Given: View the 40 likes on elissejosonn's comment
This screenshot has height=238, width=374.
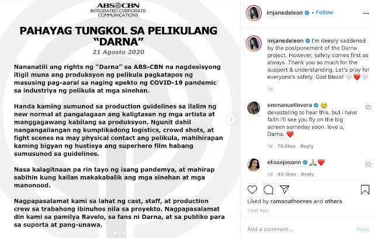Looking at the screenshot, I should click(286, 174).
